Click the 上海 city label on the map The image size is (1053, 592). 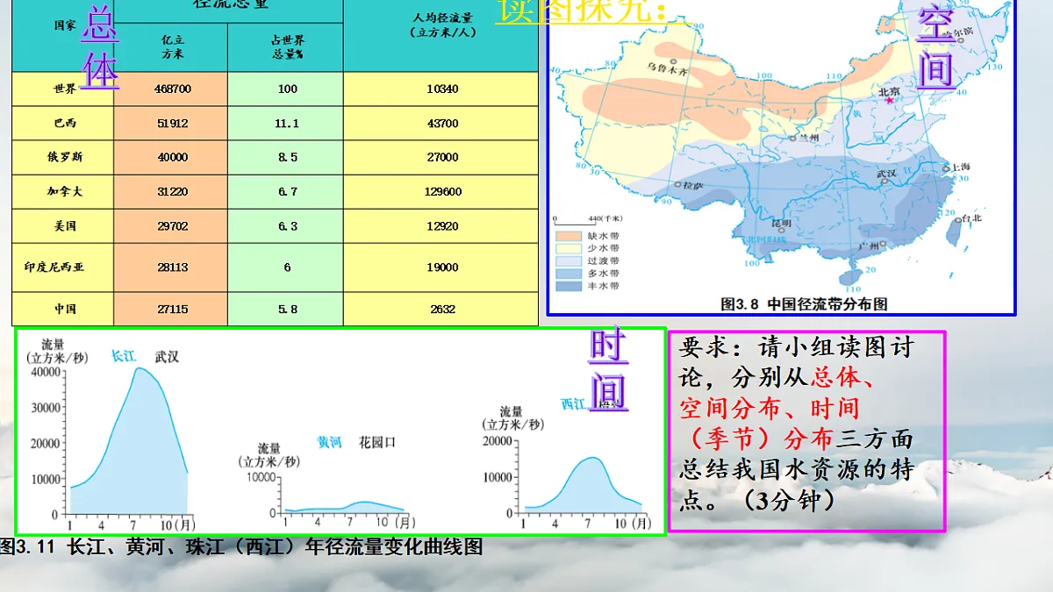(959, 168)
